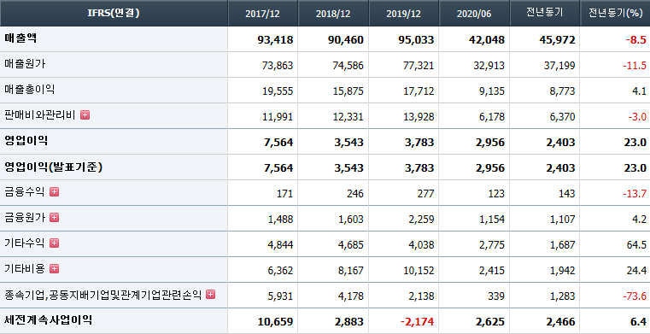
Task: Click the 77,321 cost of sales value
Action: [x=419, y=66]
